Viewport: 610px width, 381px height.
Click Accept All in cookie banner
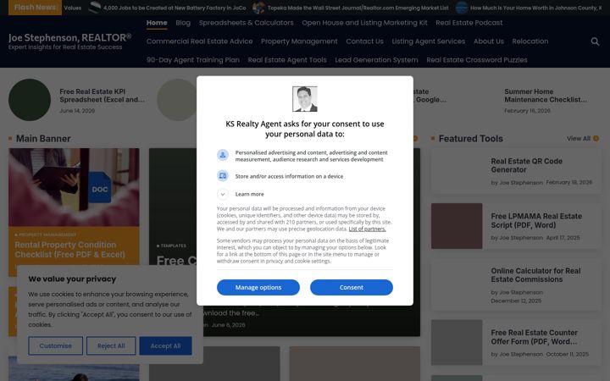point(165,345)
